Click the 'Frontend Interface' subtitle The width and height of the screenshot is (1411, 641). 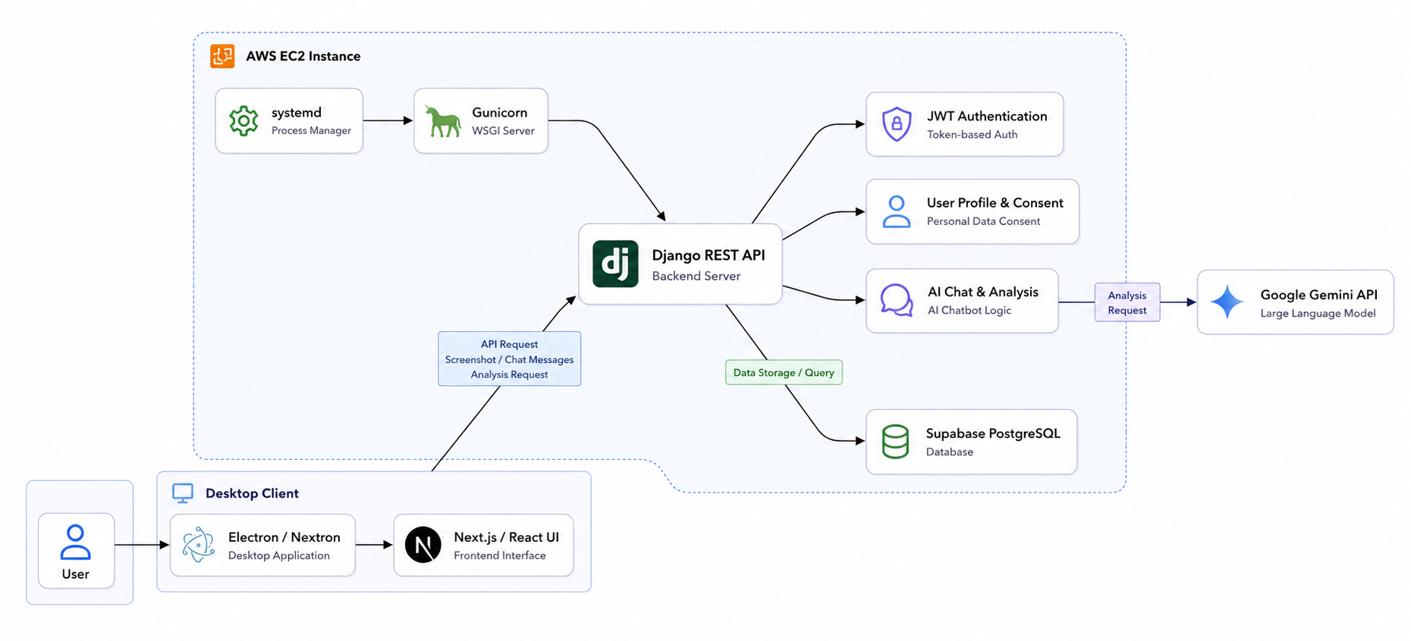click(500, 555)
